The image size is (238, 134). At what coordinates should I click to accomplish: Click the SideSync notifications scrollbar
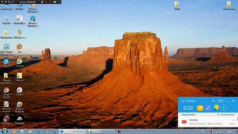[x=237, y=119]
